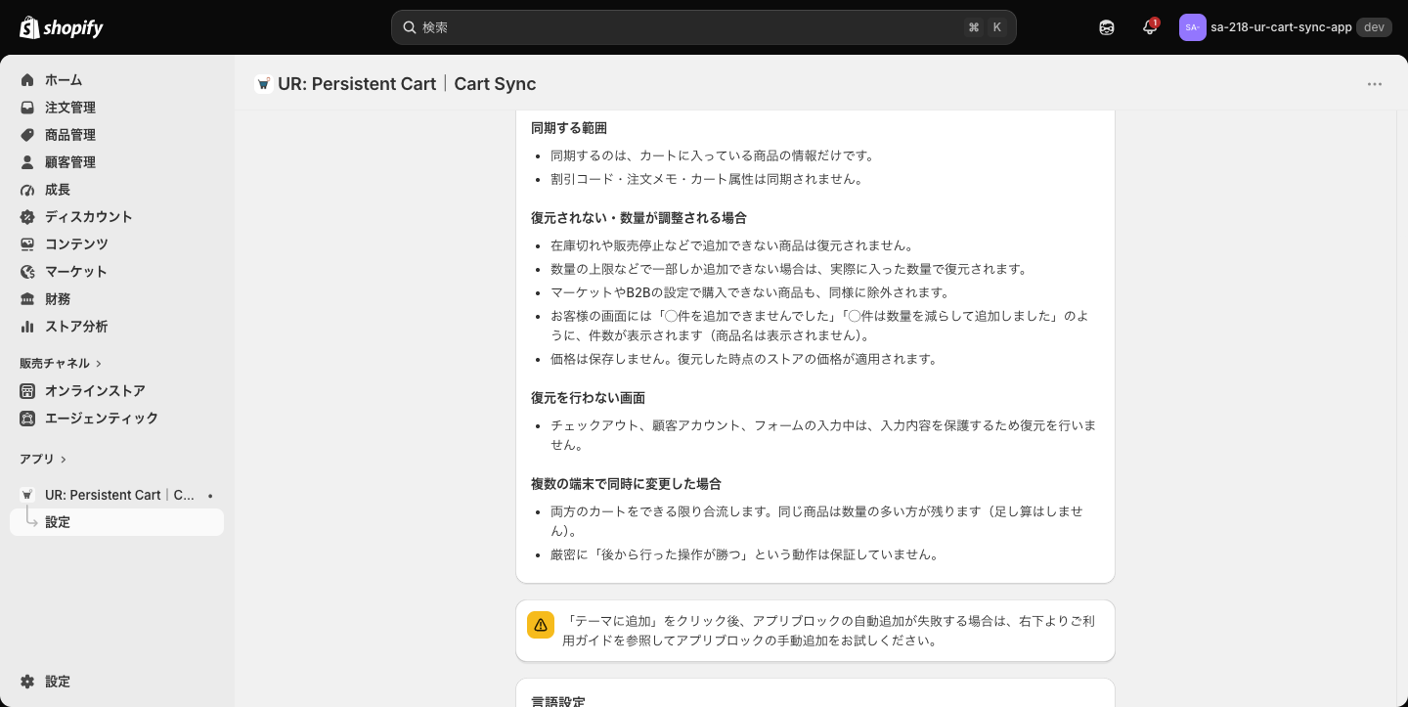Open the notifications bell

pyautogui.click(x=1150, y=27)
